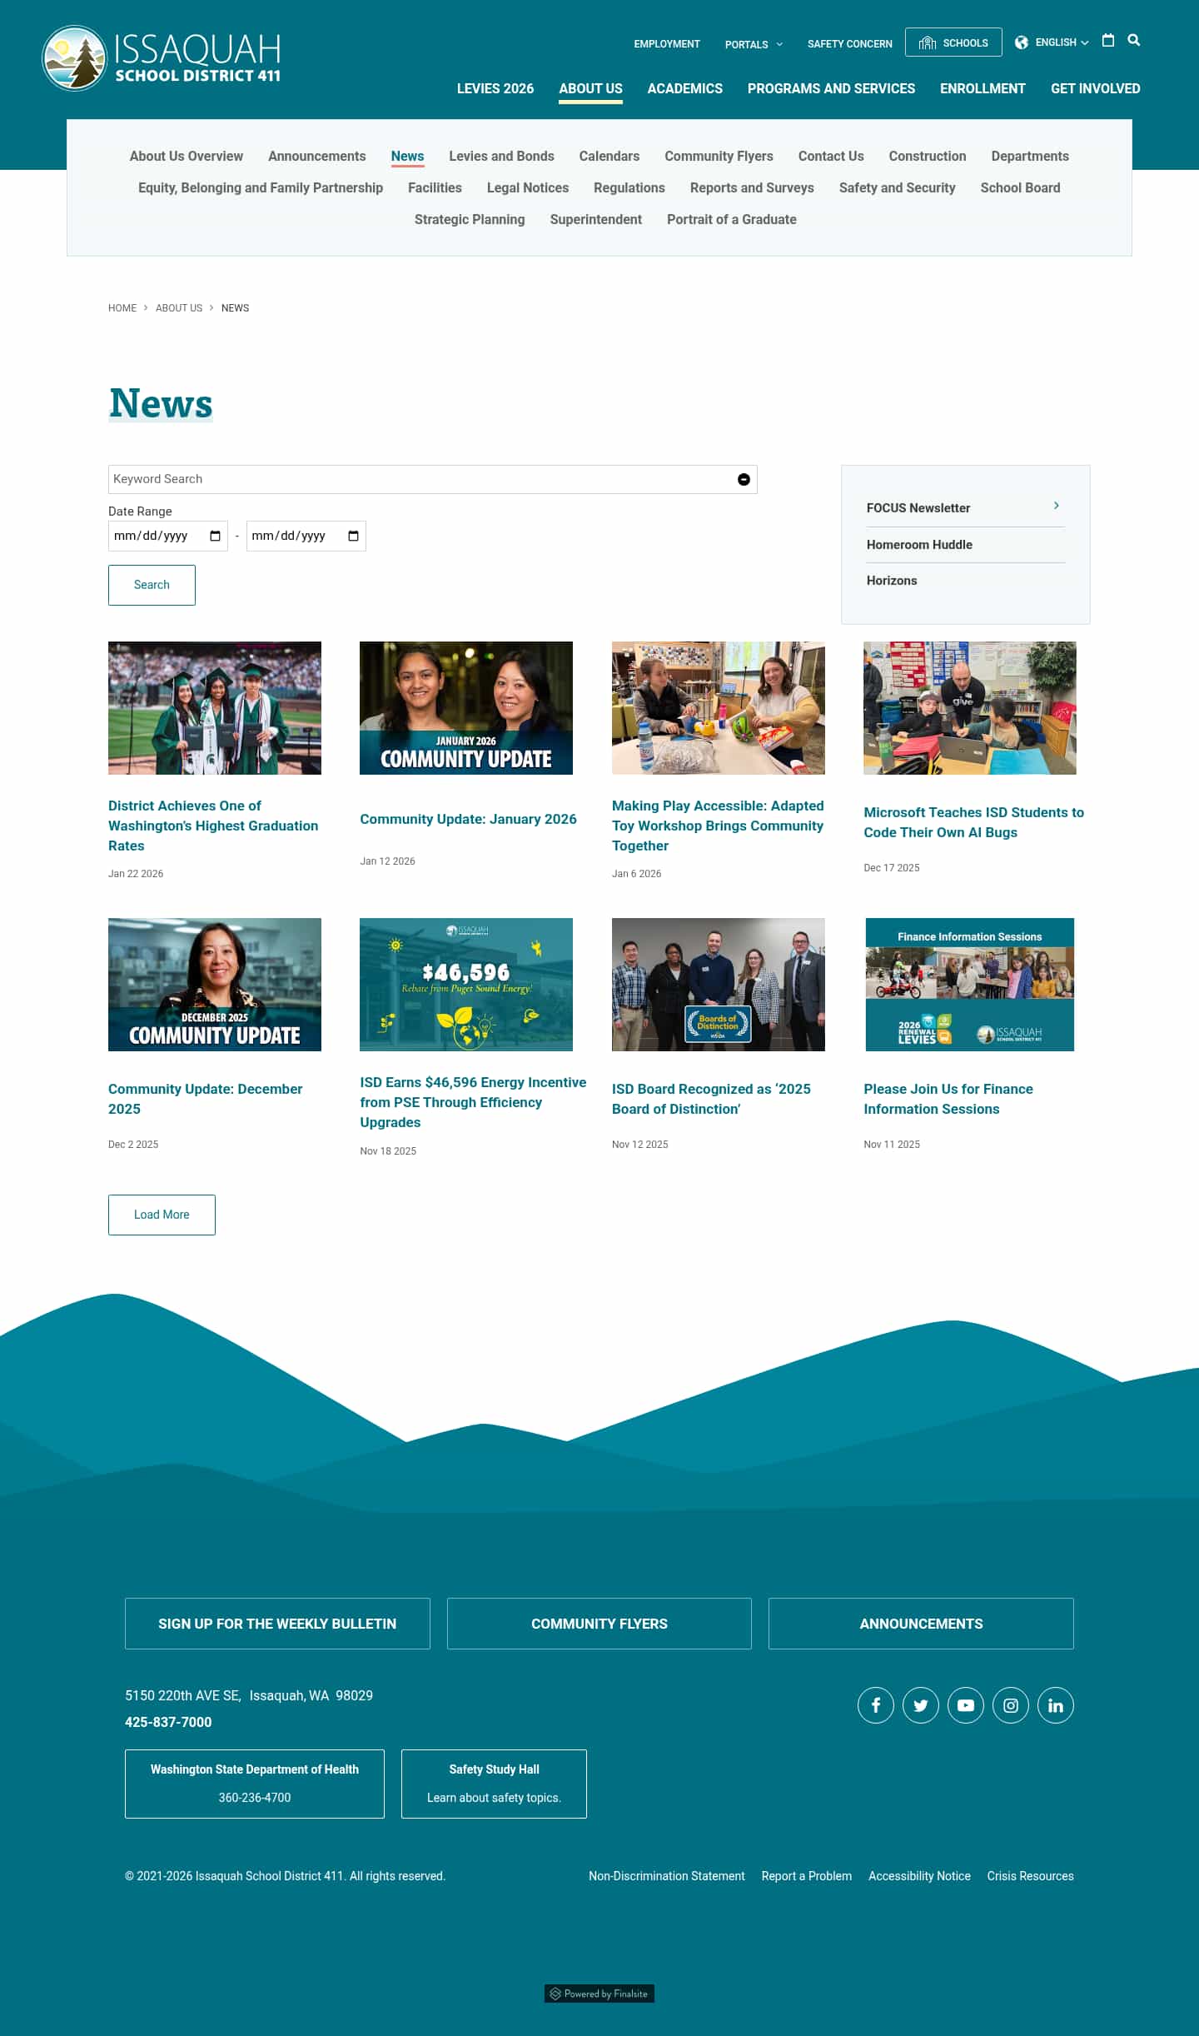
Task: Go to About Us Overview
Action: pyautogui.click(x=187, y=156)
